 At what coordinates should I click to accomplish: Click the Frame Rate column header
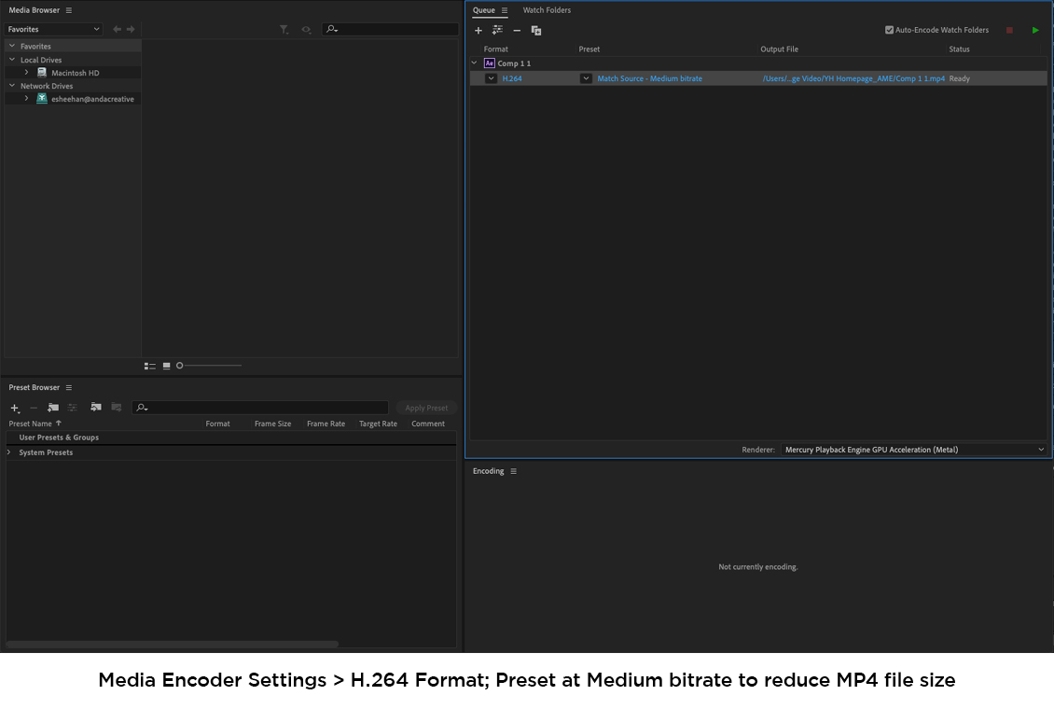(x=326, y=424)
